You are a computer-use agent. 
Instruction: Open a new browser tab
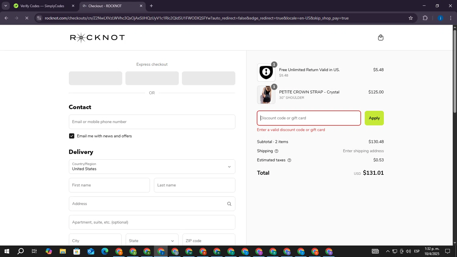151,6
